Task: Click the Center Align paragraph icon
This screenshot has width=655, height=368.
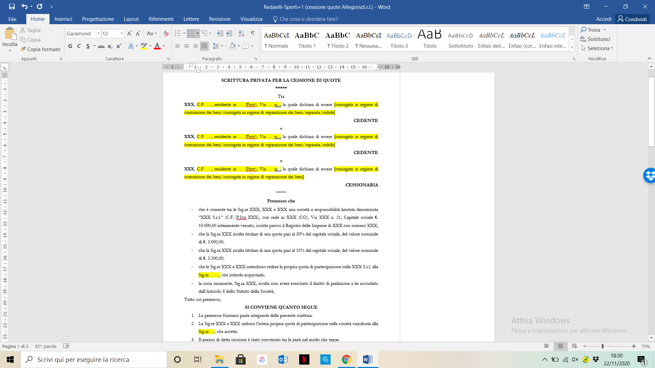Action: 186,46
